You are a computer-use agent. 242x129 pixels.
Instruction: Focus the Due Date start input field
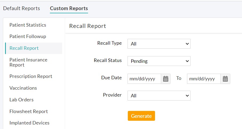144,79
